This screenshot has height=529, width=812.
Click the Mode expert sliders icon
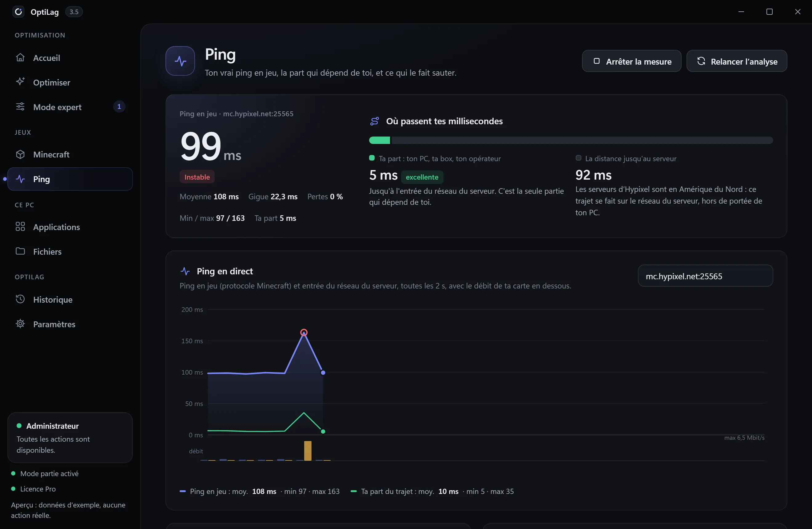21,106
